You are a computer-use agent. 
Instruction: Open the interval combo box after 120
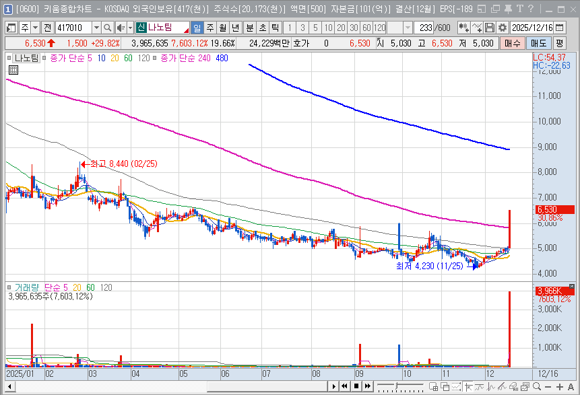399,28
